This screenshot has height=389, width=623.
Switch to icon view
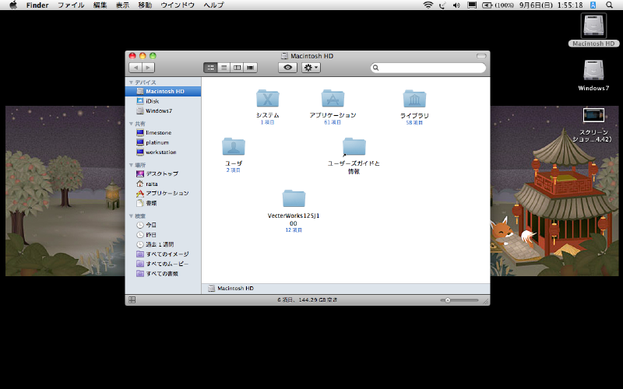click(x=210, y=68)
